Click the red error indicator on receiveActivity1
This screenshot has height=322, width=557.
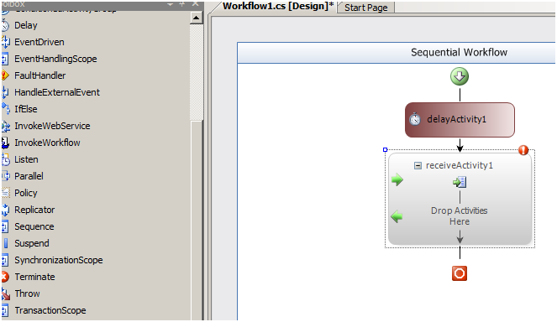pyautogui.click(x=523, y=150)
